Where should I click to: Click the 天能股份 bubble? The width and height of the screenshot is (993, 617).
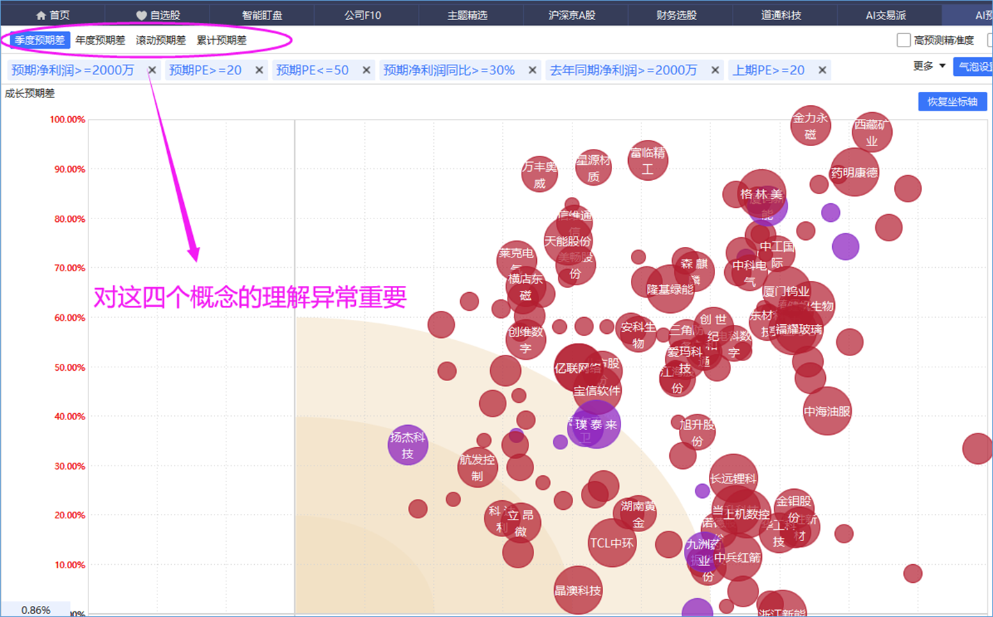[568, 241]
